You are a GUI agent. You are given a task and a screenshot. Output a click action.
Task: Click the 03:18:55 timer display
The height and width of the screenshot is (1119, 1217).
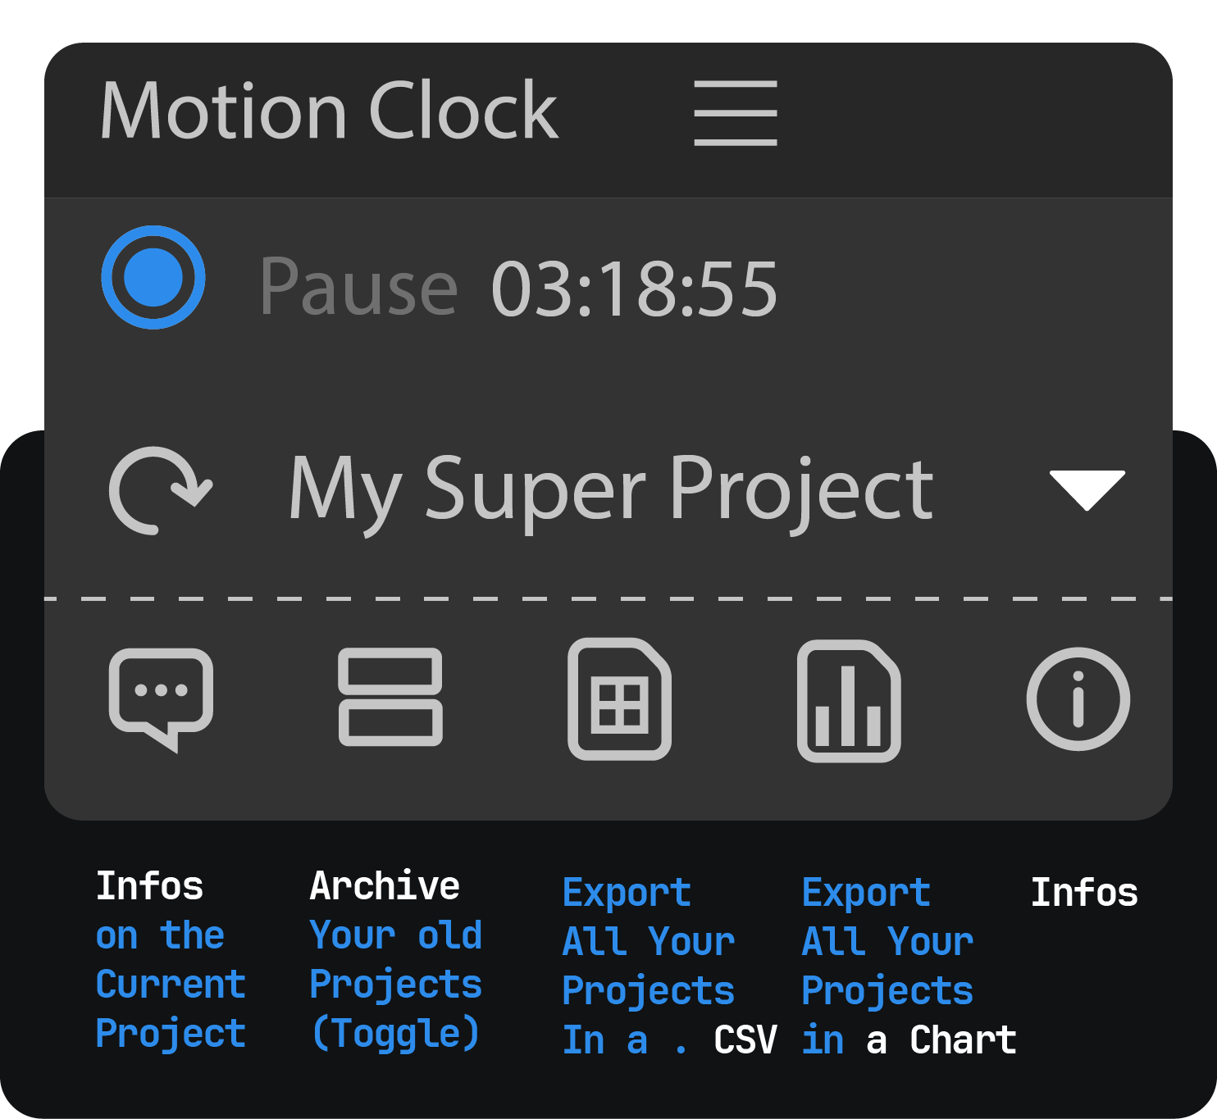coord(634,289)
